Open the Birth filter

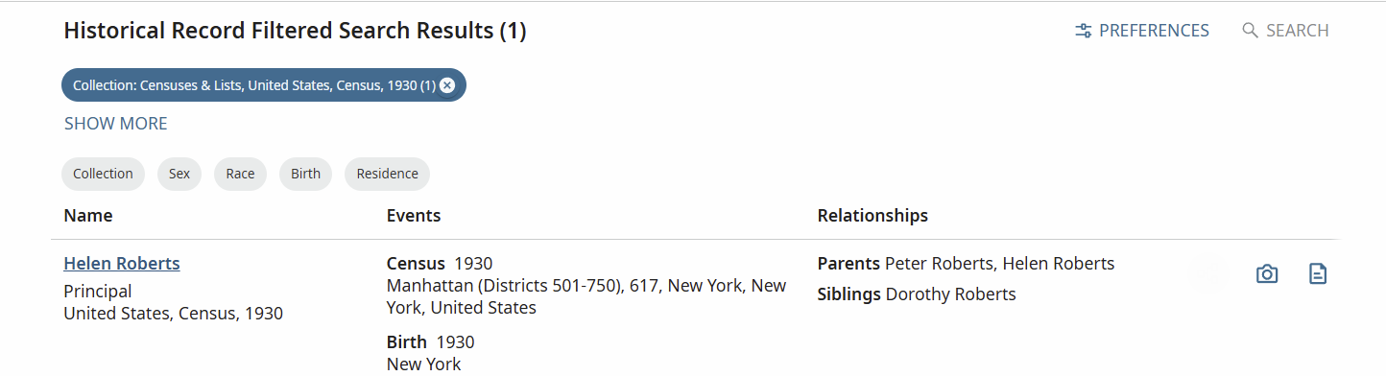[305, 174]
